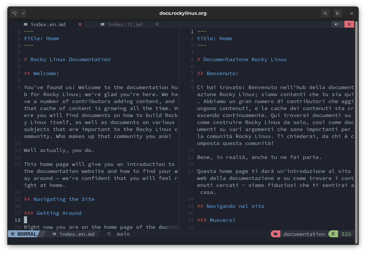The image size is (366, 253).
Task: Click the terminal vertical scrollbar
Action: coord(356,132)
